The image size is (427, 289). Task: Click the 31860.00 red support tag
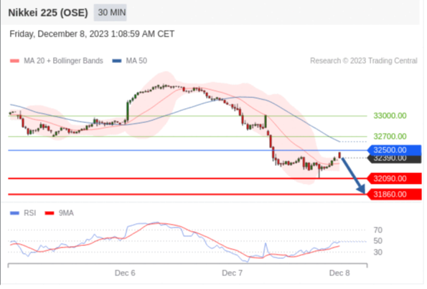point(394,195)
